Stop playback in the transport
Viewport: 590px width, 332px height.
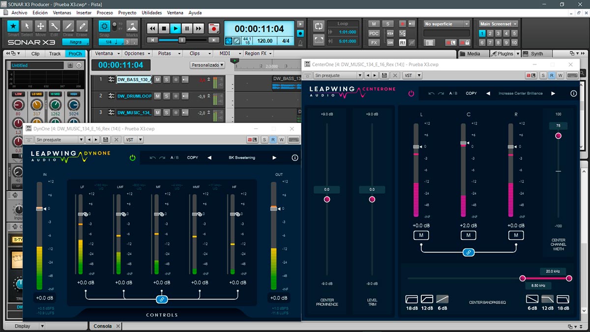(x=164, y=29)
